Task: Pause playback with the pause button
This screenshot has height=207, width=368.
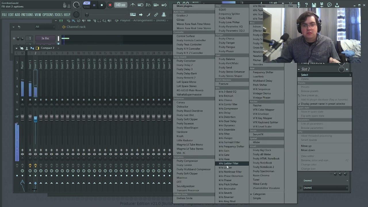Action: click(x=94, y=5)
